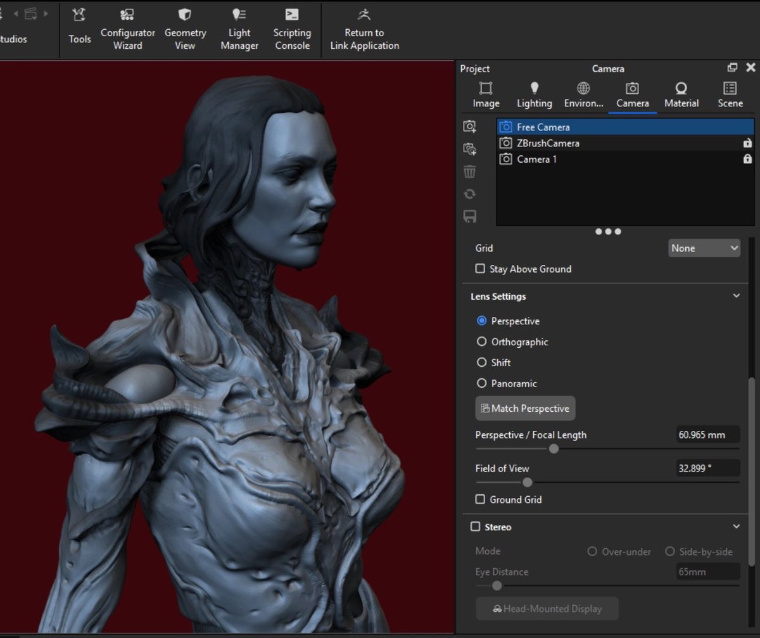The image size is (760, 638).
Task: Switch to the Lighting tab
Action: click(534, 94)
